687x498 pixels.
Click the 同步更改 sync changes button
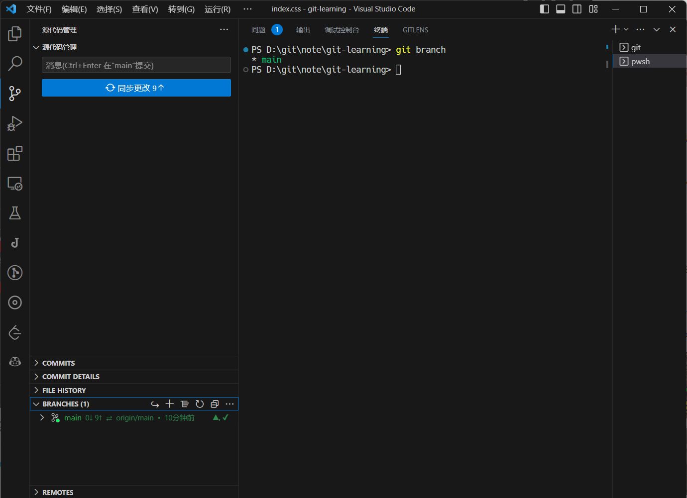tap(136, 88)
